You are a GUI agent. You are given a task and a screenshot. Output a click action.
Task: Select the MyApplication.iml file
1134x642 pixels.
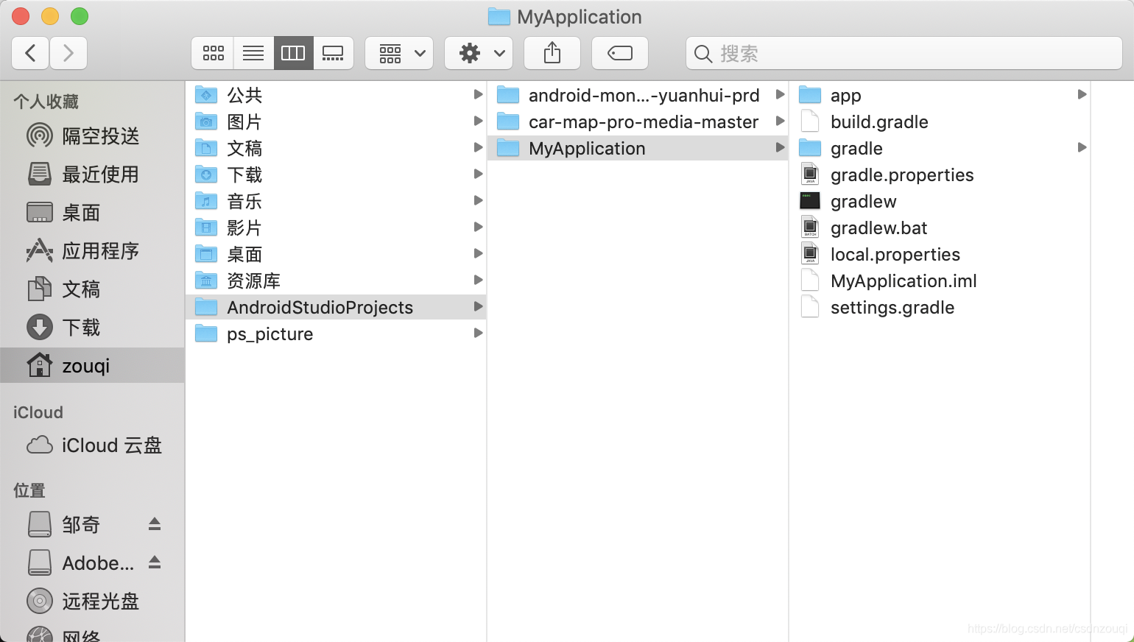tap(940, 281)
